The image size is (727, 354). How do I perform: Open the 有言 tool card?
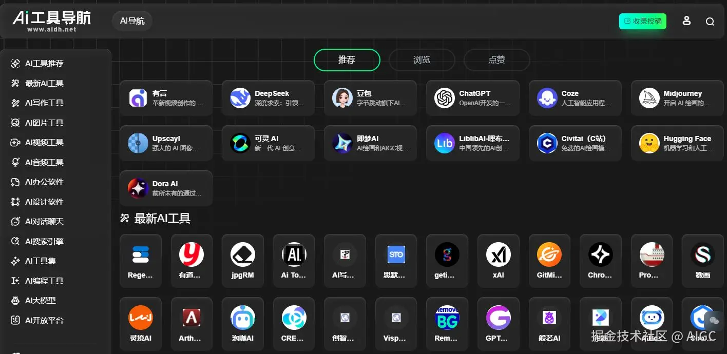(x=166, y=98)
